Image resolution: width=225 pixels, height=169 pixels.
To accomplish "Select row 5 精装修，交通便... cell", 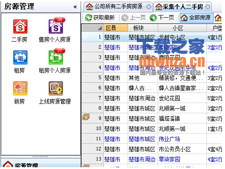I will point(182,78).
